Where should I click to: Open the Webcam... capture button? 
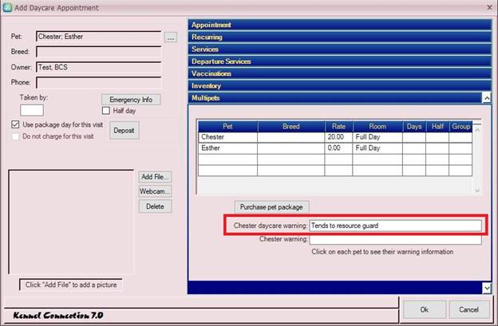pyautogui.click(x=156, y=191)
